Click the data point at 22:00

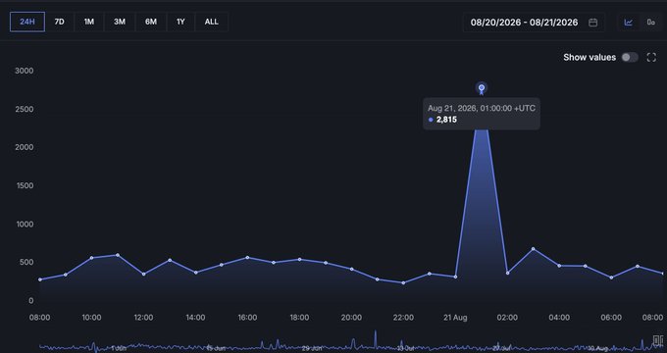pos(403,282)
